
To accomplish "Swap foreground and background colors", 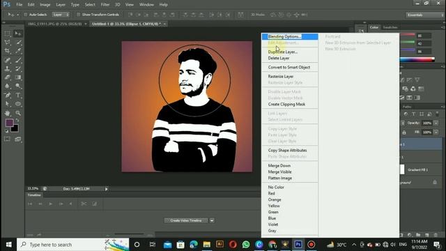I will point(17,121).
